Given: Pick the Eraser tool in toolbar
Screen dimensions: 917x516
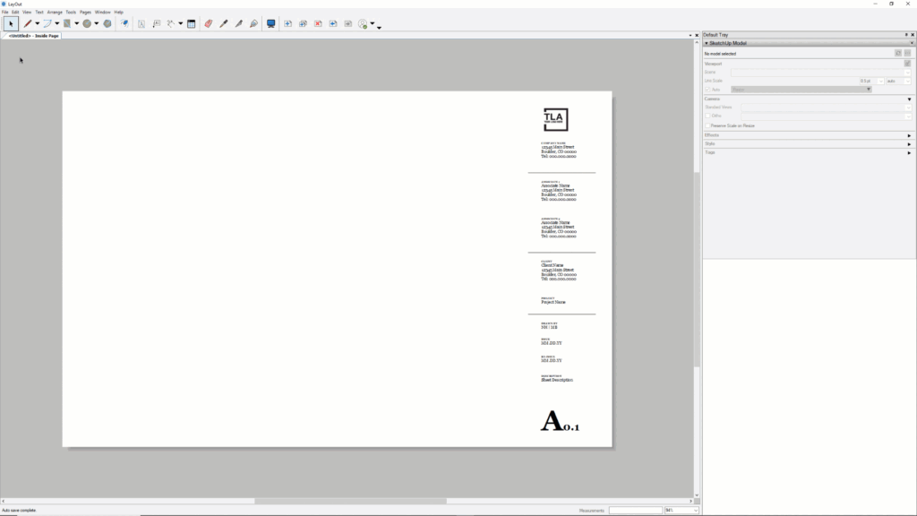Looking at the screenshot, I should coord(208,24).
